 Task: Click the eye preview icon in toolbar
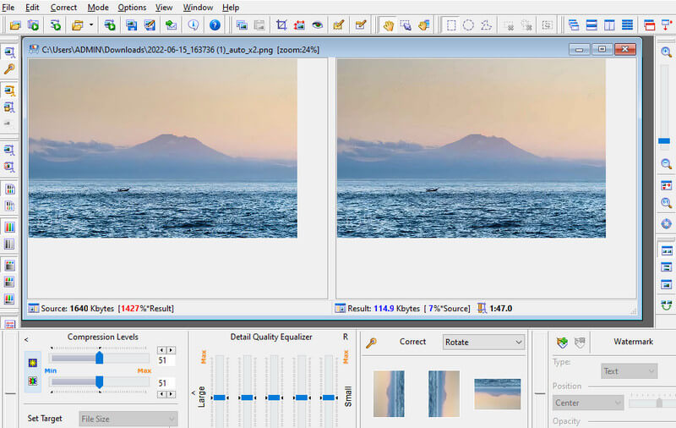pyautogui.click(x=317, y=25)
